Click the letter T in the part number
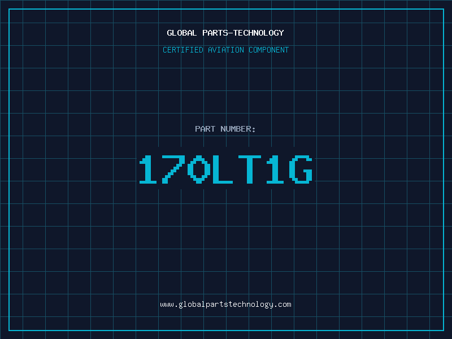 pyautogui.click(x=250, y=169)
